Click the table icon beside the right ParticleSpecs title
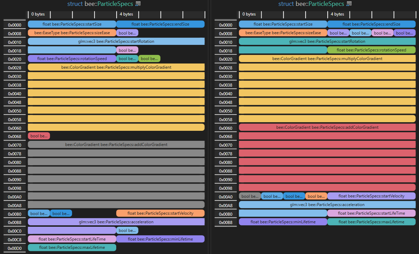Screen dimensions: 419x254 [x=349, y=4]
